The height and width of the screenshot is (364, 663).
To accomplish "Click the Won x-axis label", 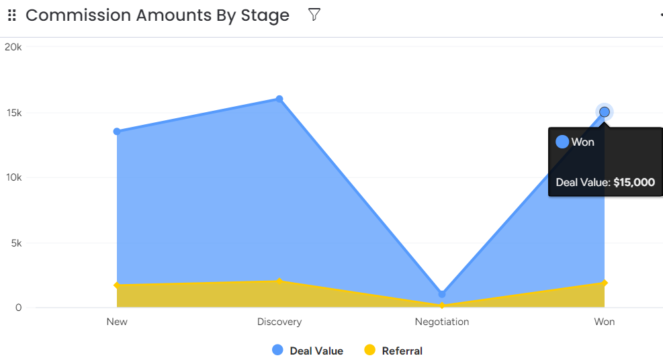I will [x=605, y=322].
